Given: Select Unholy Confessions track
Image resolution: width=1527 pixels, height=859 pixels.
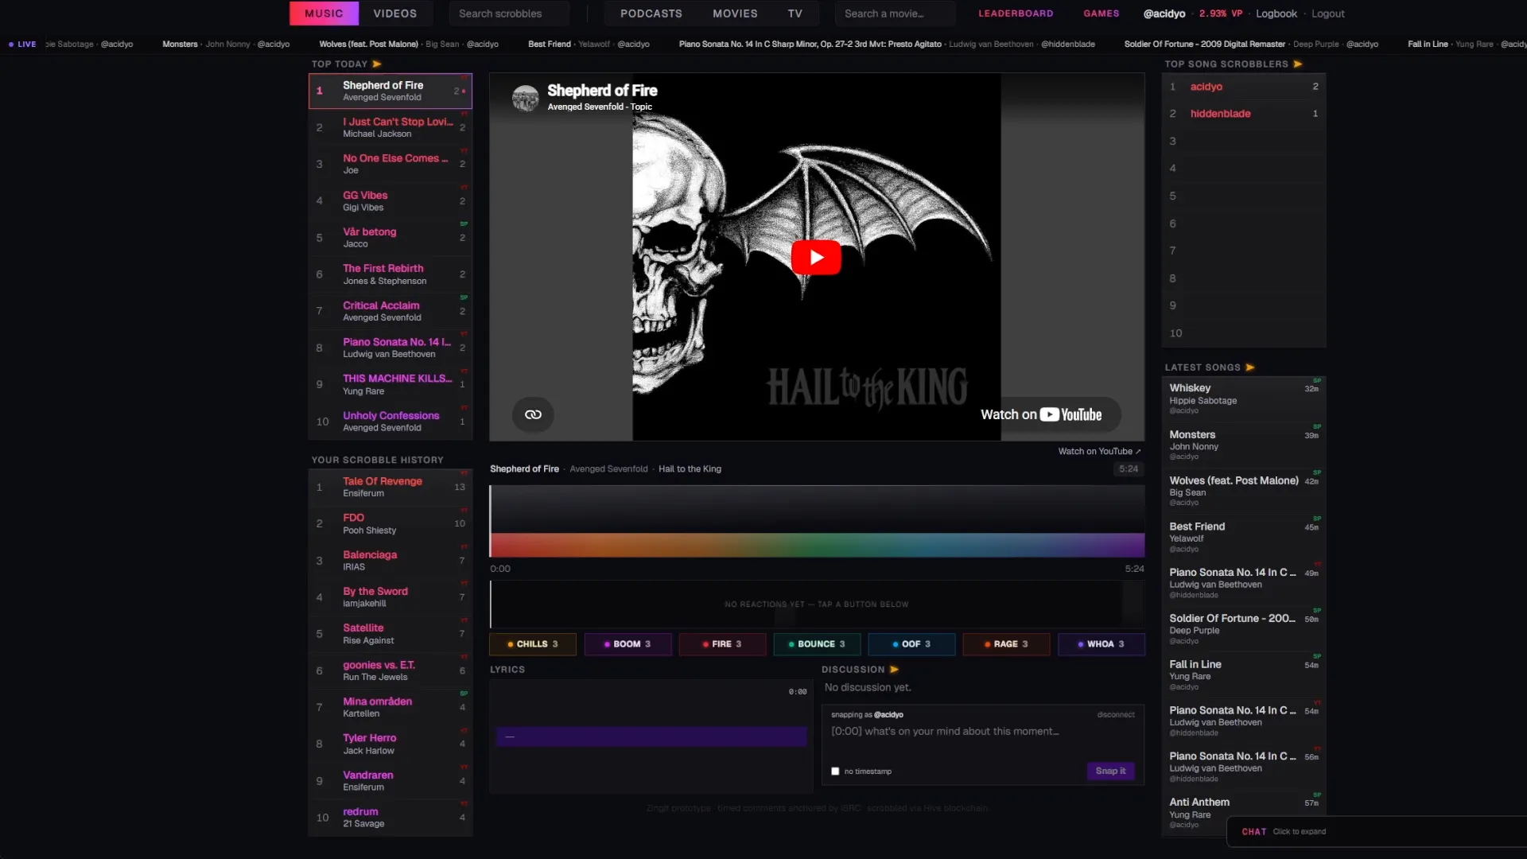Looking at the screenshot, I should click(390, 421).
